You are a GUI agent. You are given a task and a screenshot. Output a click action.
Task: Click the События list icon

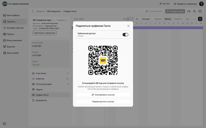[x=33, y=79]
